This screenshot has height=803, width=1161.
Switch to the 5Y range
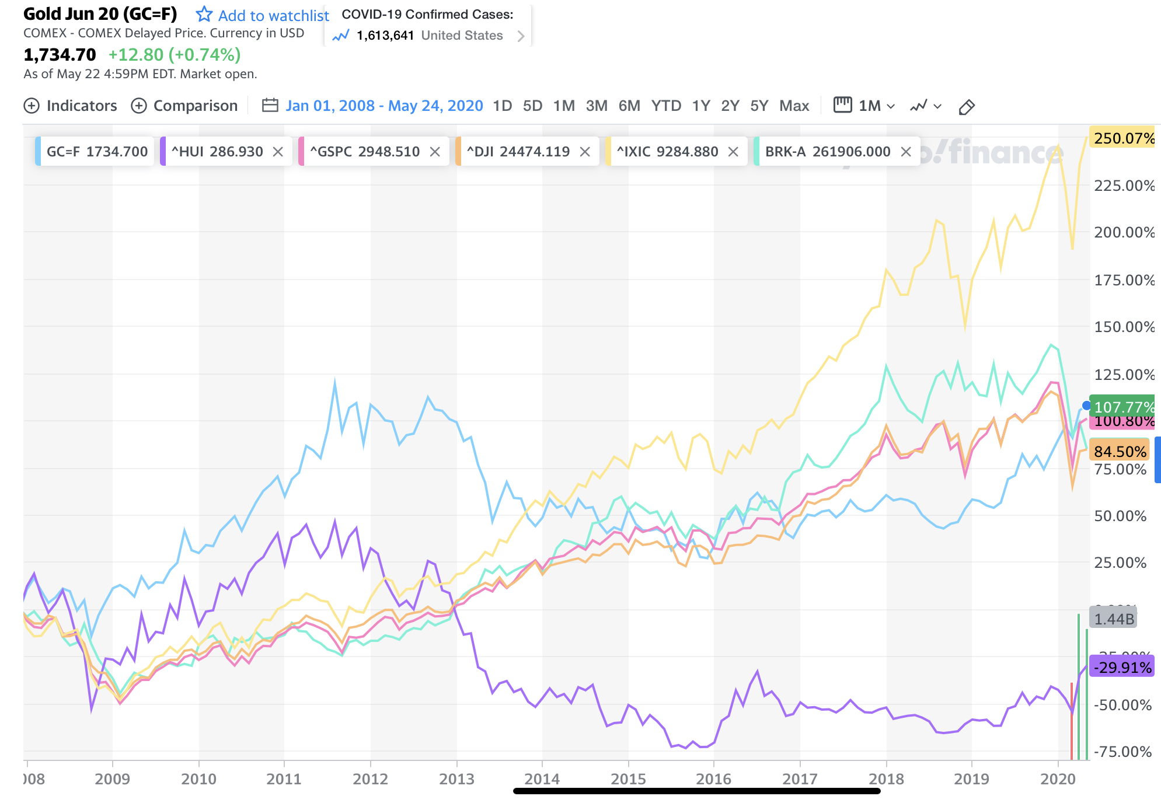pyautogui.click(x=759, y=106)
